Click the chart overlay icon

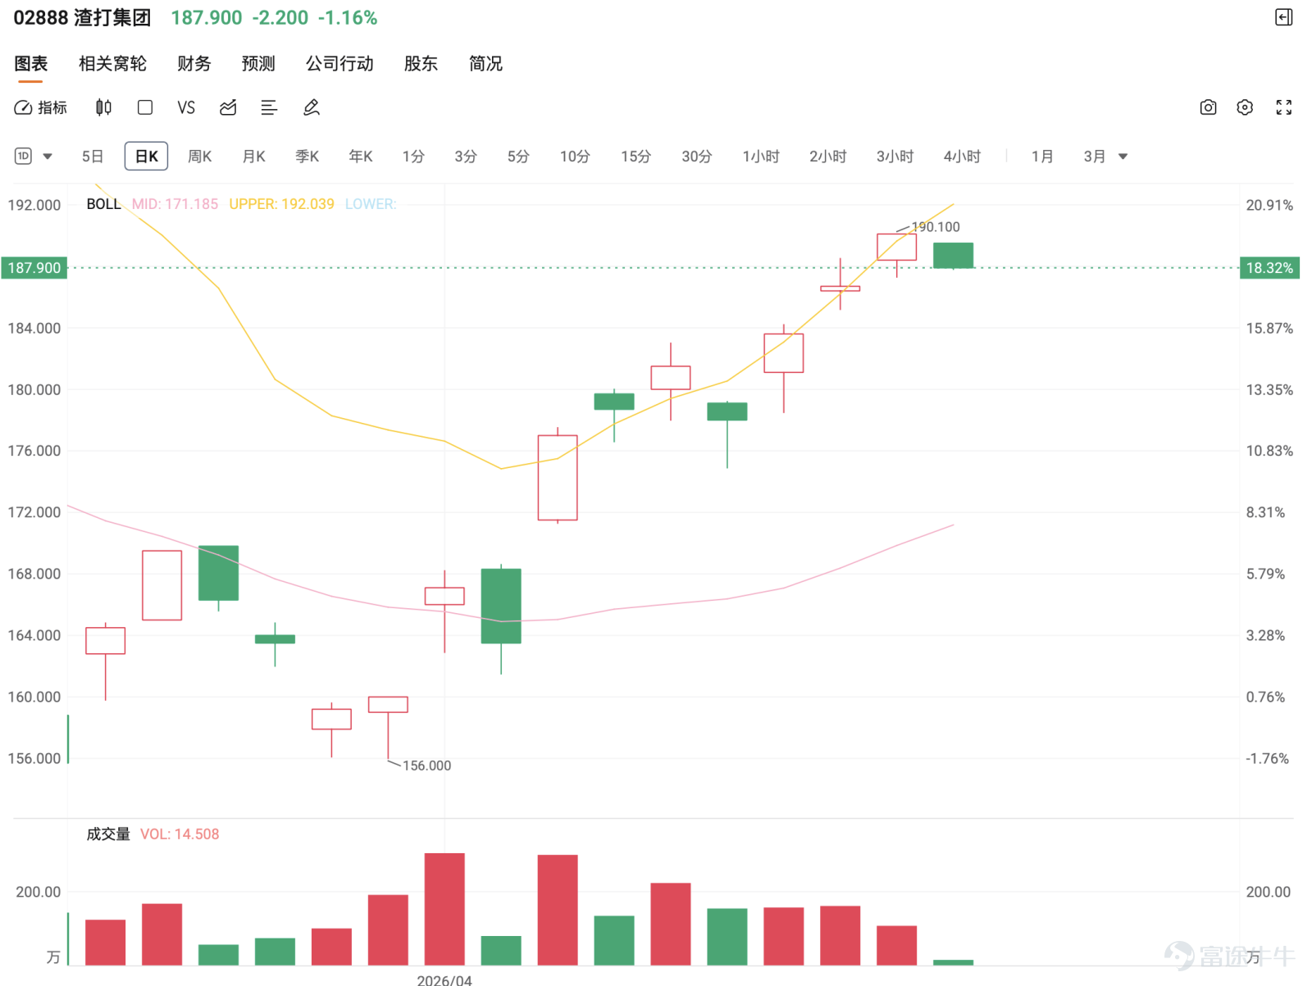point(228,107)
